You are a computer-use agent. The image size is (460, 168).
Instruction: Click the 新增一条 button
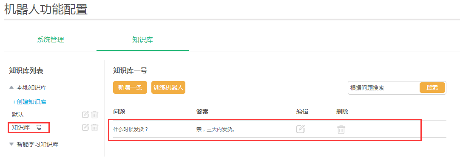click(x=130, y=87)
